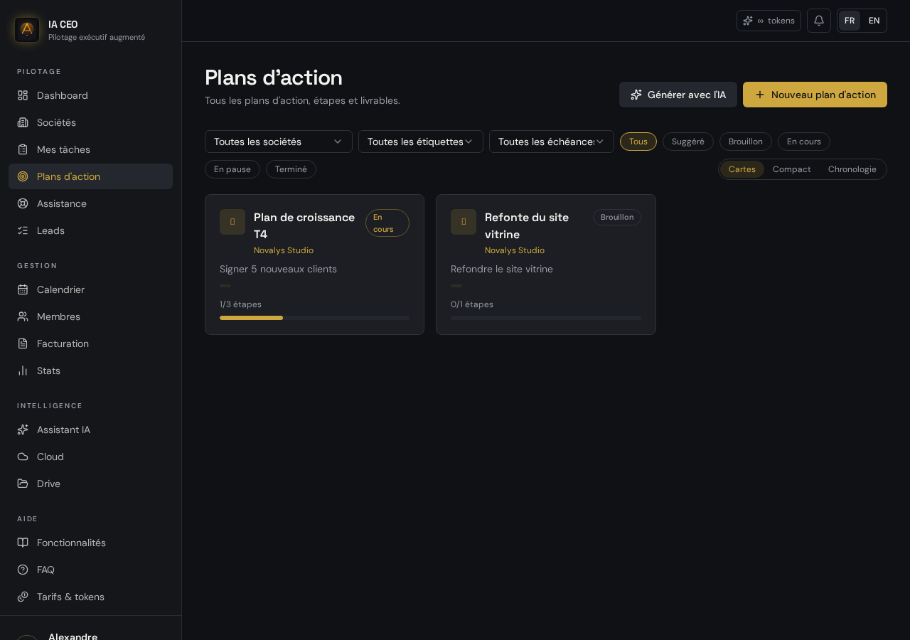The width and height of the screenshot is (910, 640).
Task: Filter plans by Brouillon chip
Action: [746, 142]
